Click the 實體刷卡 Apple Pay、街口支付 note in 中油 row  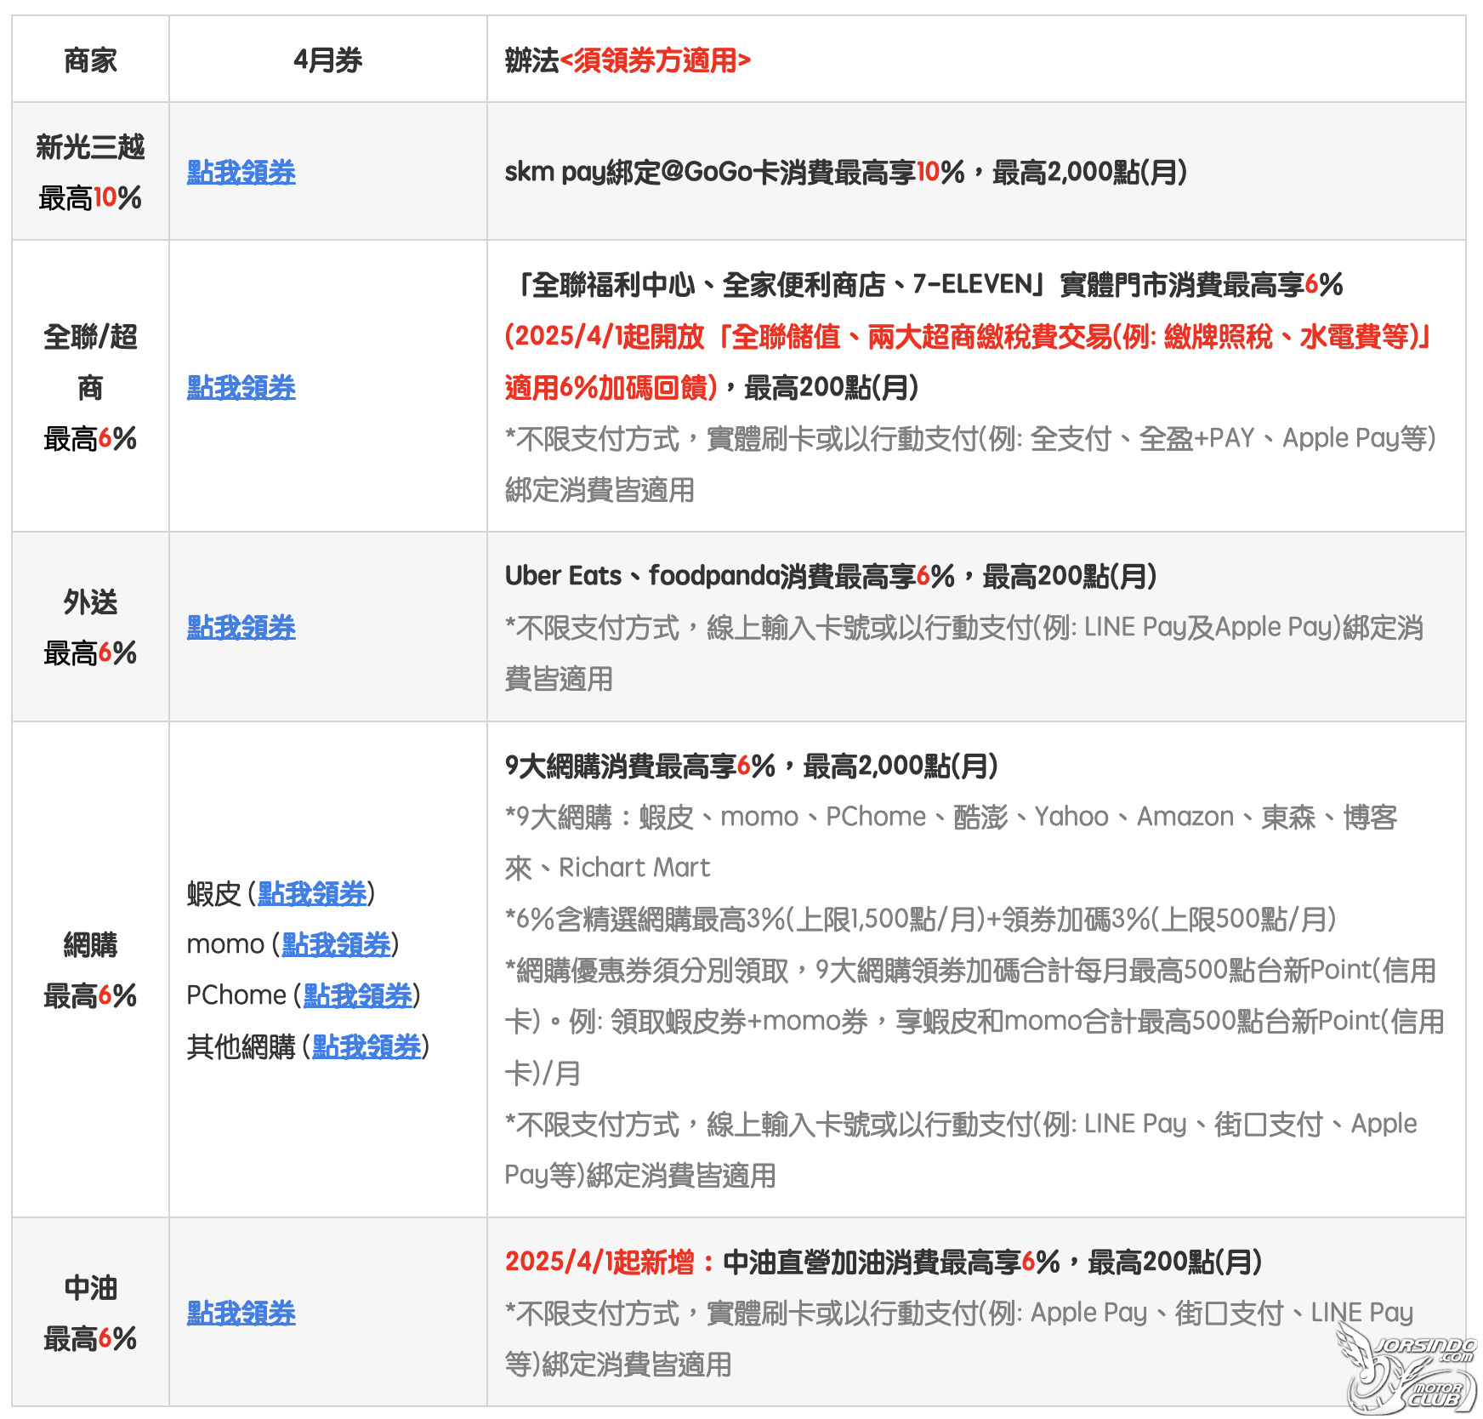(959, 1338)
